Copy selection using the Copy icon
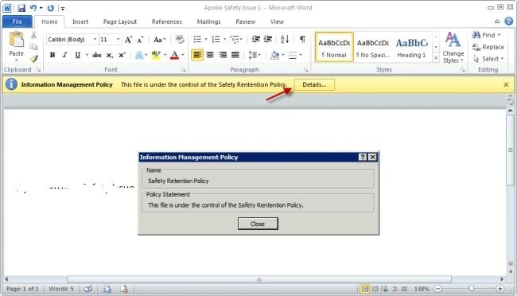This screenshot has width=517, height=296. [x=33, y=46]
